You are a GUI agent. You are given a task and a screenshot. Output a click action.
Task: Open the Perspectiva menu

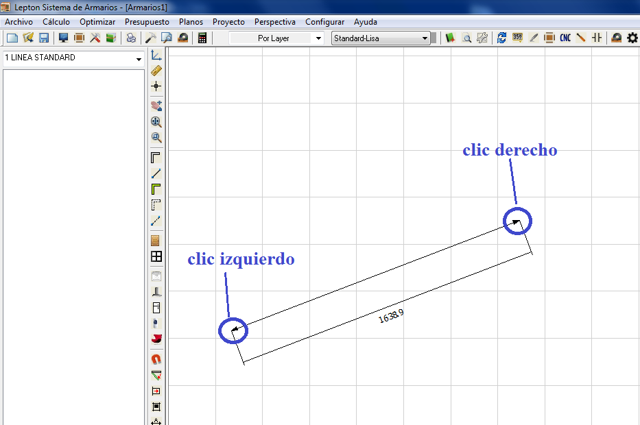pos(274,22)
